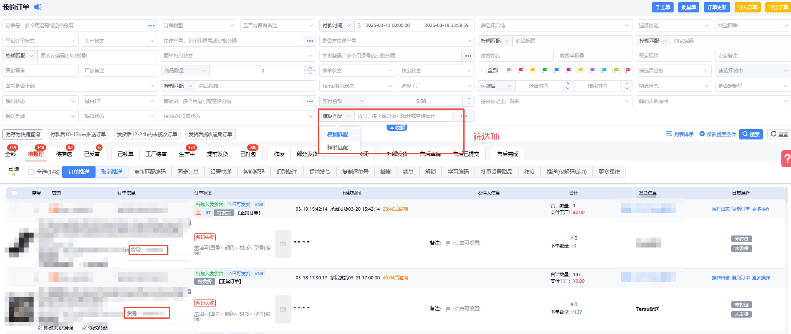791x334 pixels.
Task: Click the clock icon in date range field
Action: point(359,26)
